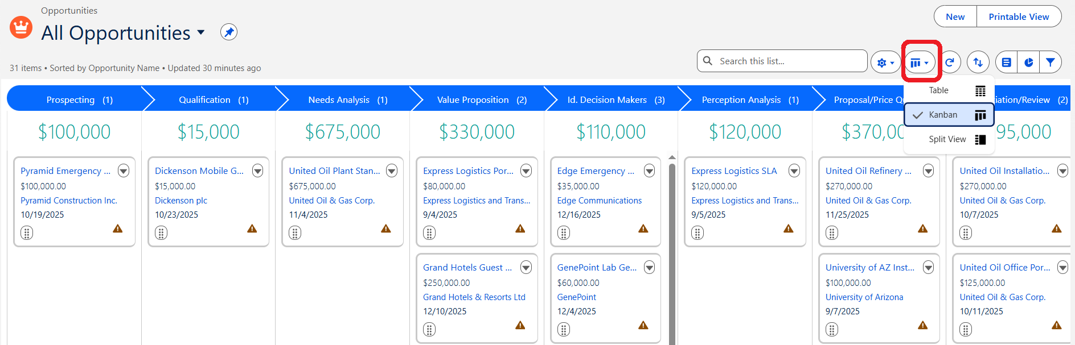1075x345 pixels.
Task: Open the display-as view switcher button
Action: click(x=920, y=63)
